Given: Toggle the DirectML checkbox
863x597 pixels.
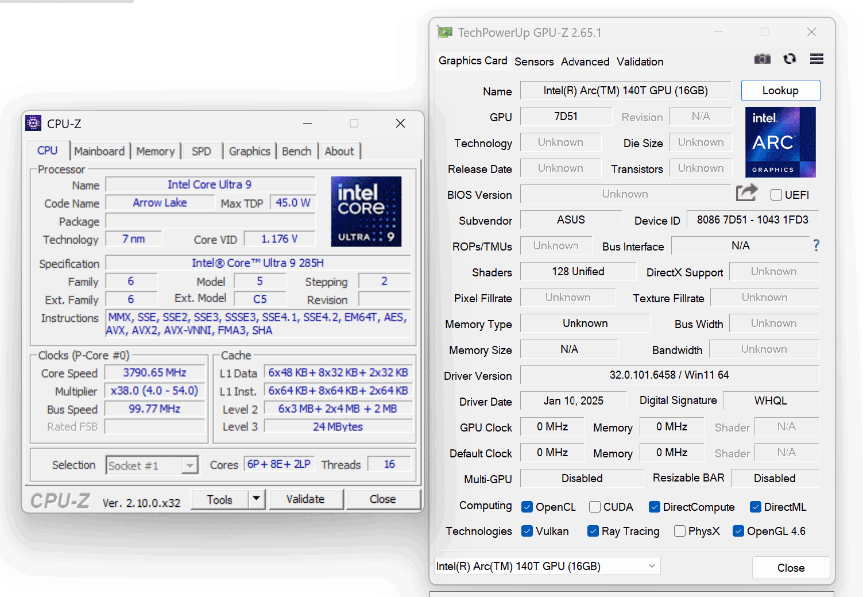Looking at the screenshot, I should click(756, 507).
